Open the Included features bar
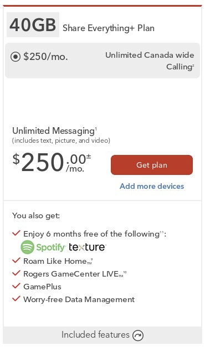The image size is (205, 351). click(x=102, y=335)
